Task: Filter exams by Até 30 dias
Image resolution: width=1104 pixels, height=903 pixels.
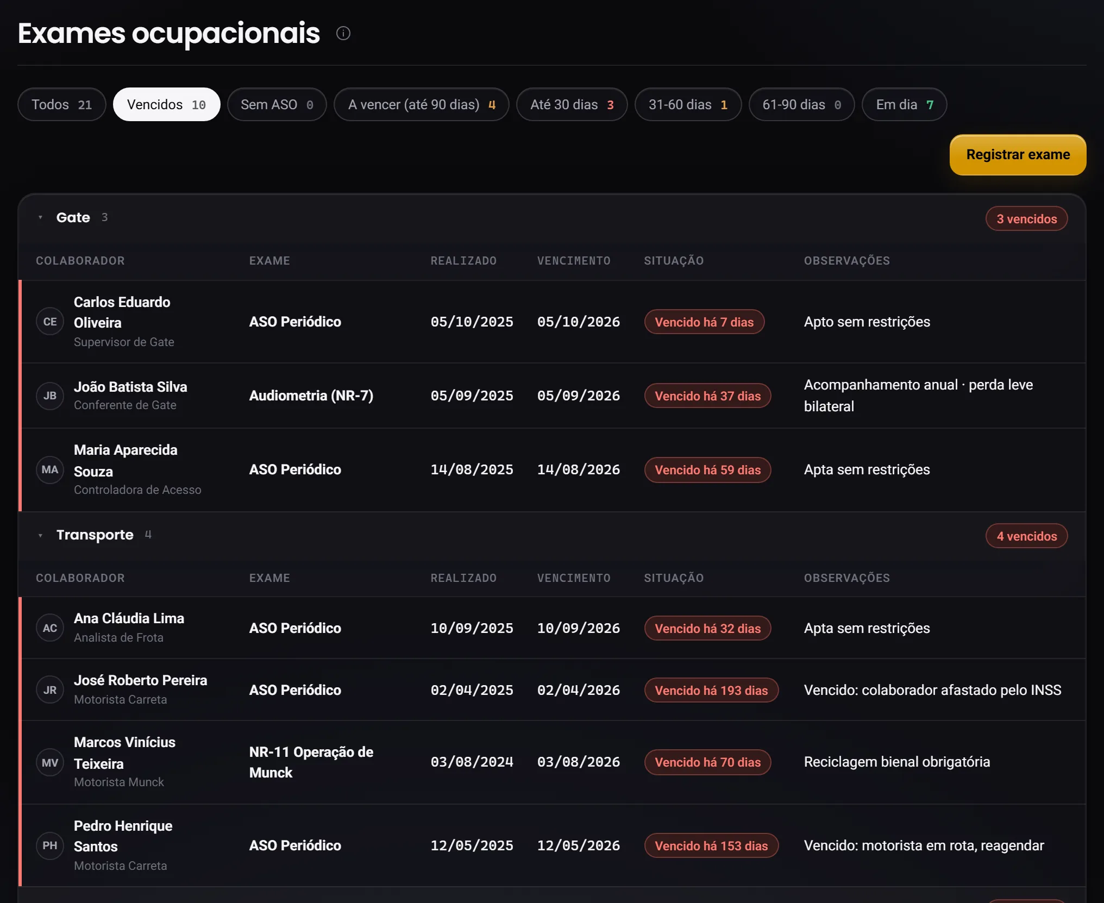Action: click(572, 104)
